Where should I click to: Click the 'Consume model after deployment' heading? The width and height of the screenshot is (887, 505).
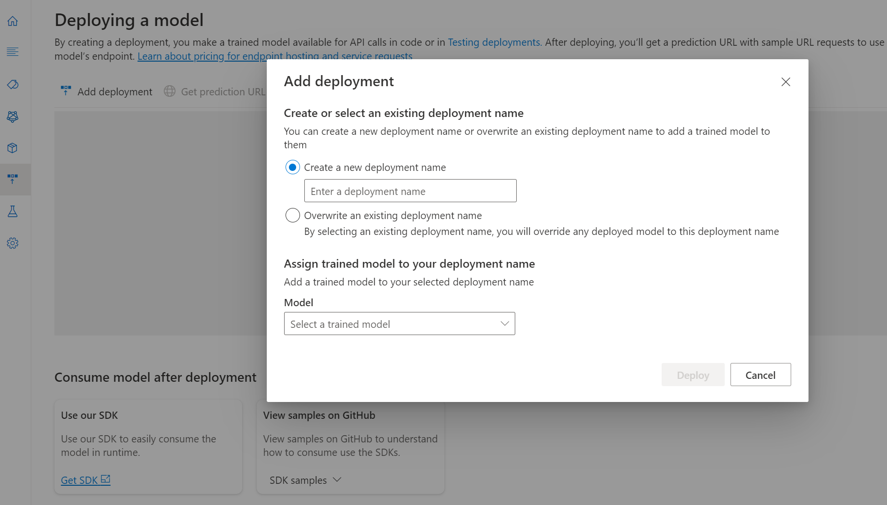click(x=156, y=377)
